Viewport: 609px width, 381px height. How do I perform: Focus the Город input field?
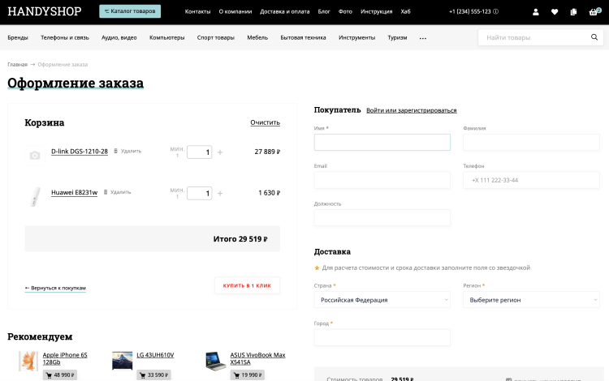click(x=382, y=337)
